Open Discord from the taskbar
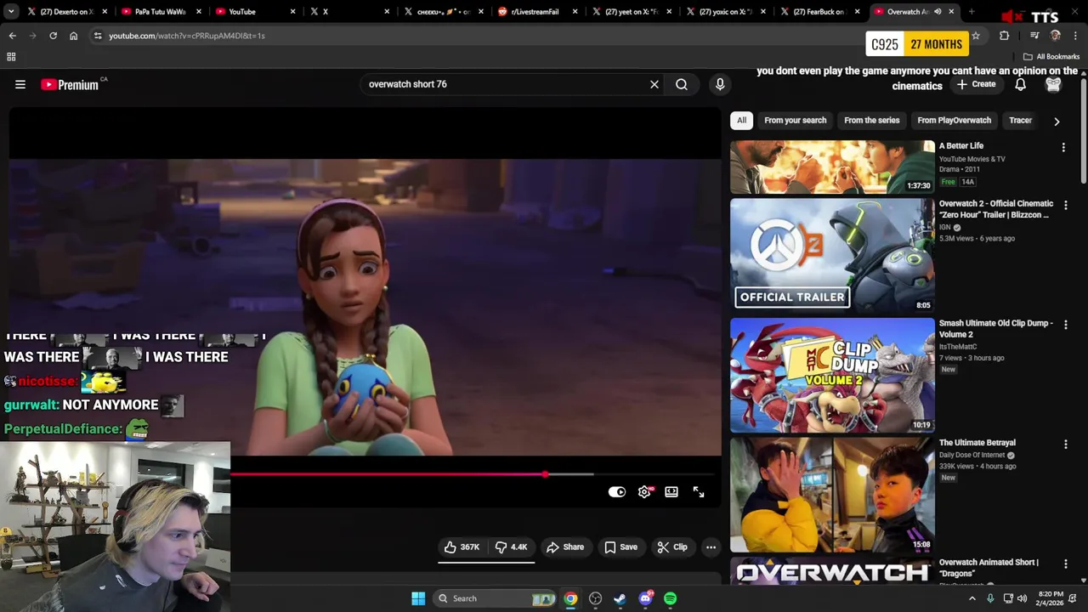This screenshot has width=1088, height=612. 645,598
